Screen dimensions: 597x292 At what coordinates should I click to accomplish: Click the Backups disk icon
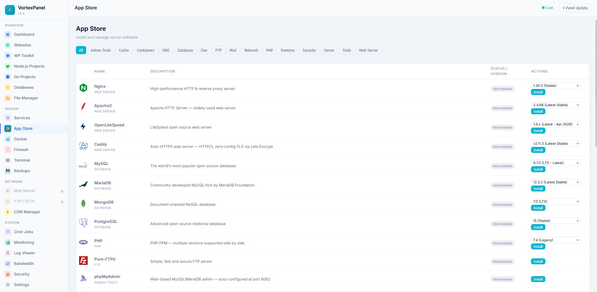click(8, 171)
